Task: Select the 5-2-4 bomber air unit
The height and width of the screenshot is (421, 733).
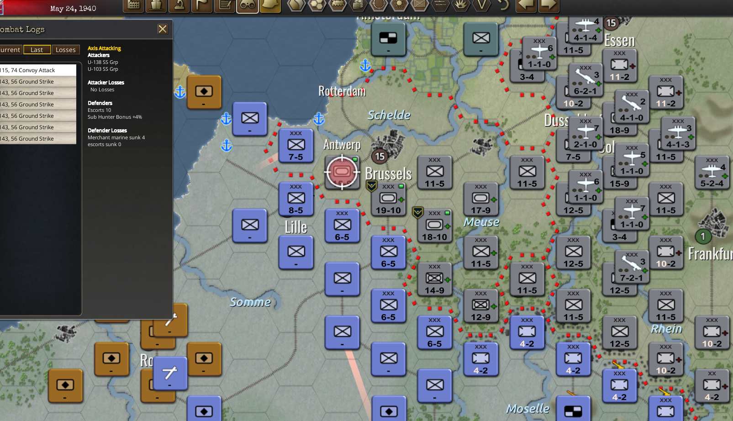Action: [x=712, y=172]
